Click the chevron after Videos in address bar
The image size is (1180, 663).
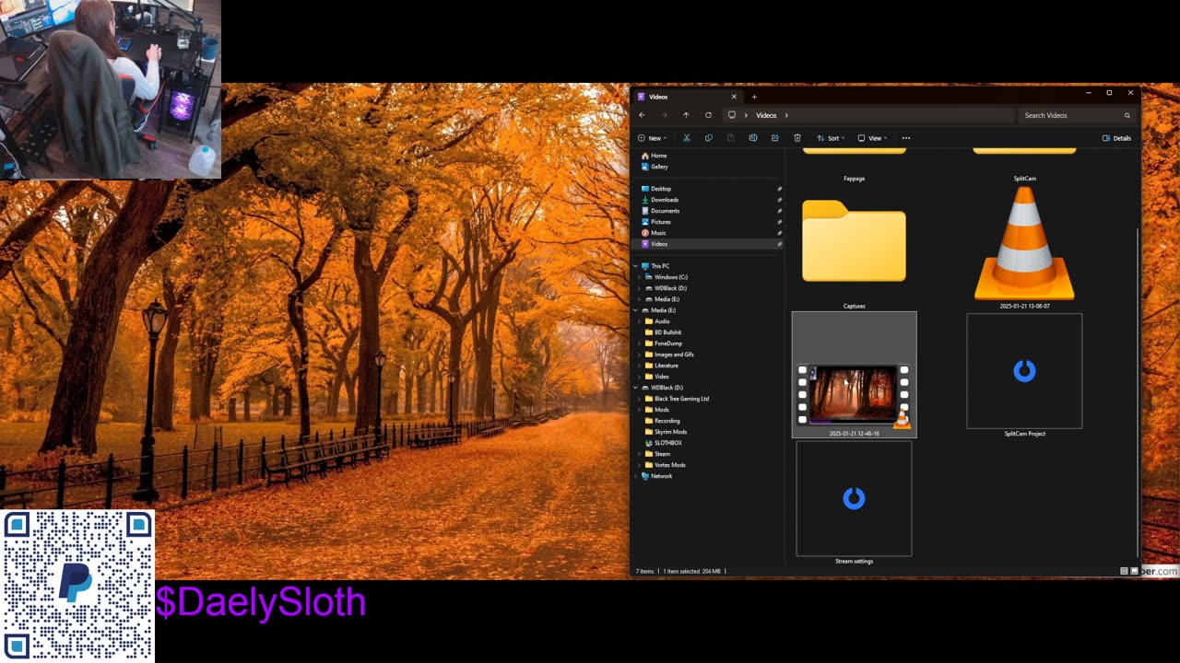[786, 115]
